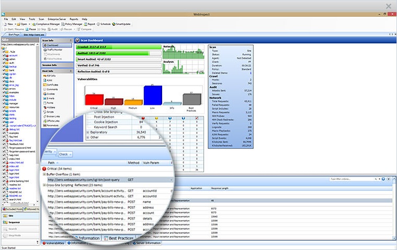397x250 pixels.
Task: Click the Site navigation button
Action: pos(20,216)
